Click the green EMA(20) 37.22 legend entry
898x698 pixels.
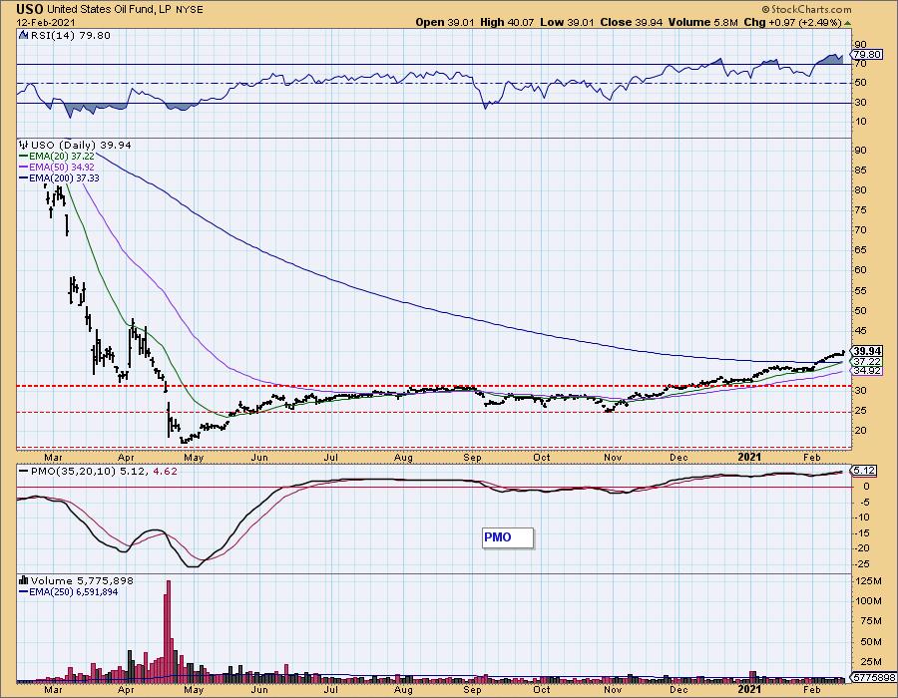coord(57,157)
